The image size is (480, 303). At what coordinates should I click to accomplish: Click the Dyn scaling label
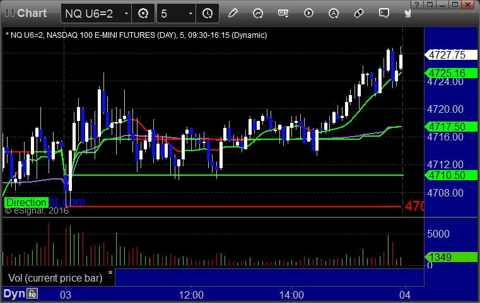[14, 294]
